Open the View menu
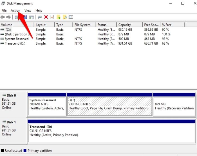This screenshot has height=156, width=197. coord(28,10)
